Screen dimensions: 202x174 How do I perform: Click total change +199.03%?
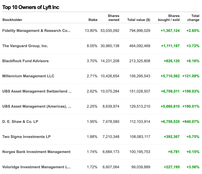pyautogui.click(x=191, y=91)
